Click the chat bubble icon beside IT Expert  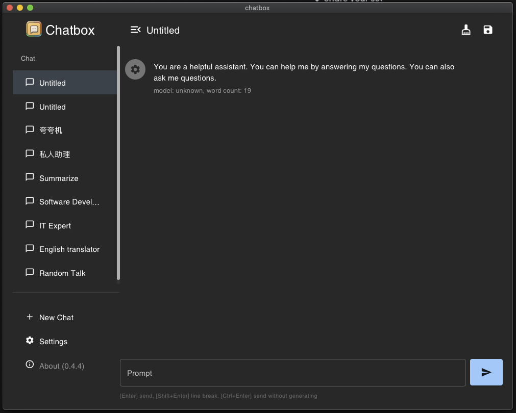coord(30,224)
